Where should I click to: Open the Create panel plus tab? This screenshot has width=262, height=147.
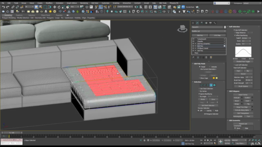193,23
